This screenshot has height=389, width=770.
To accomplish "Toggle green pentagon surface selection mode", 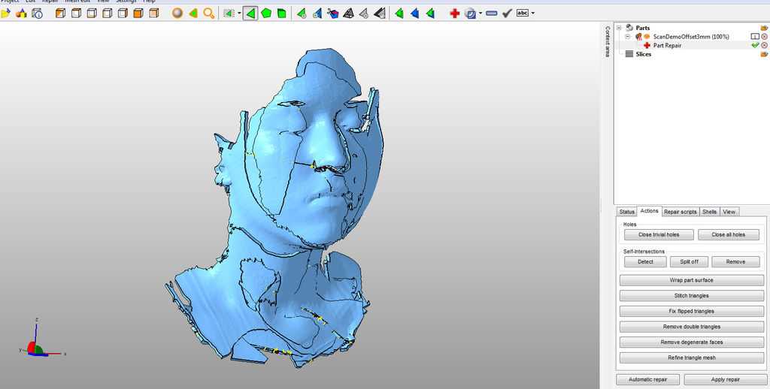I will coord(266,14).
